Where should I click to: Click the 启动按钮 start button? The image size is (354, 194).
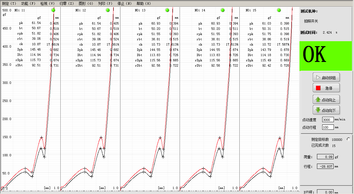(x=326, y=78)
